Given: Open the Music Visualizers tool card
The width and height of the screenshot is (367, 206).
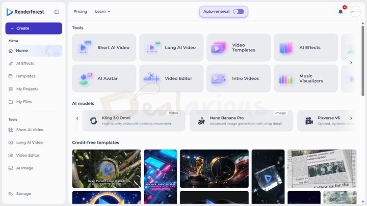Looking at the screenshot, I should tap(306, 78).
